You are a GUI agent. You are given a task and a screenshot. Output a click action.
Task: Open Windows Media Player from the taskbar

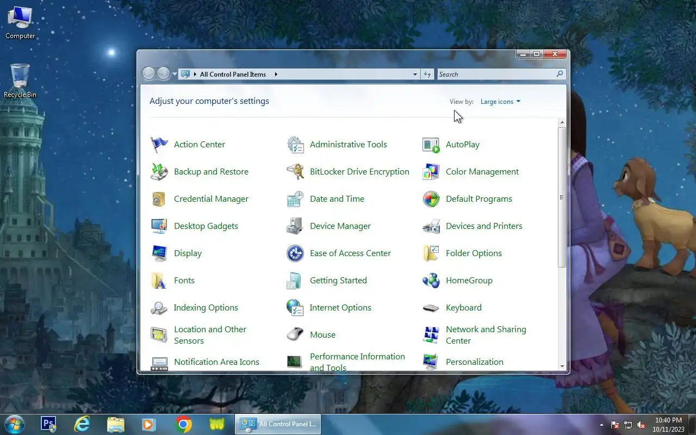[149, 424]
